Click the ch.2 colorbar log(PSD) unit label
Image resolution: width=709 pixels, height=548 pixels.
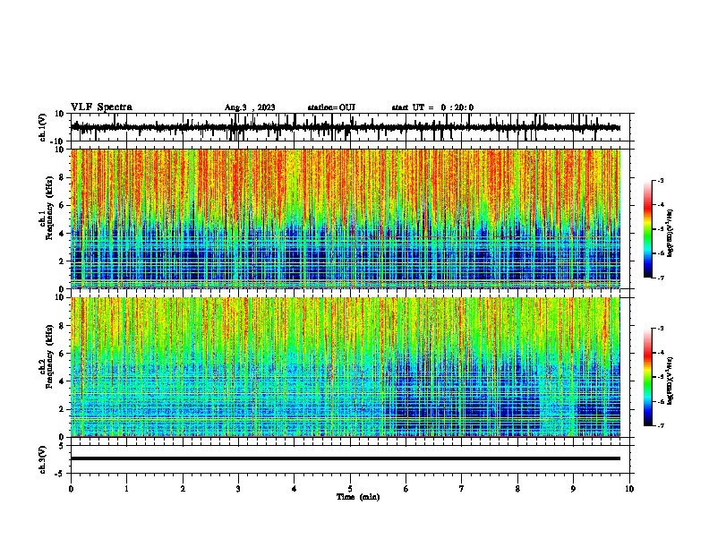(670, 381)
